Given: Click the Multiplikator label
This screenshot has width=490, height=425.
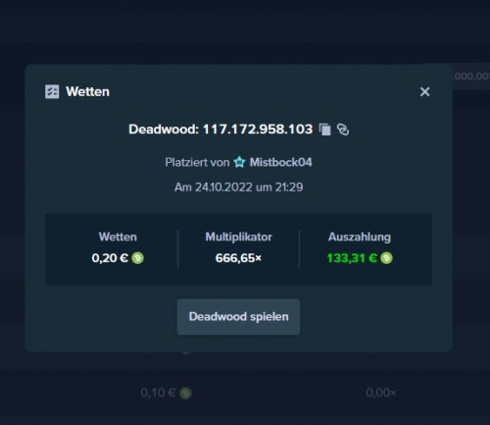Looking at the screenshot, I should point(238,237).
